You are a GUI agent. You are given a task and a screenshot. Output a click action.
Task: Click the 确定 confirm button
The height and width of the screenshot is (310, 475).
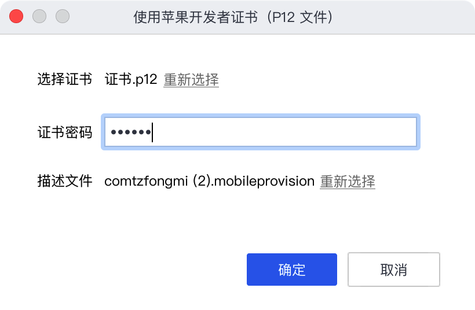[291, 270]
